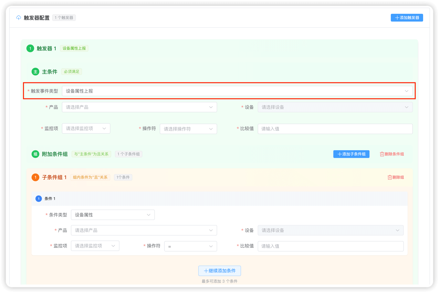Click 删除组 for 子条件组 1

(x=396, y=177)
